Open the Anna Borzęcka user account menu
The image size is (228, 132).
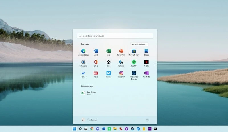pos(89,120)
